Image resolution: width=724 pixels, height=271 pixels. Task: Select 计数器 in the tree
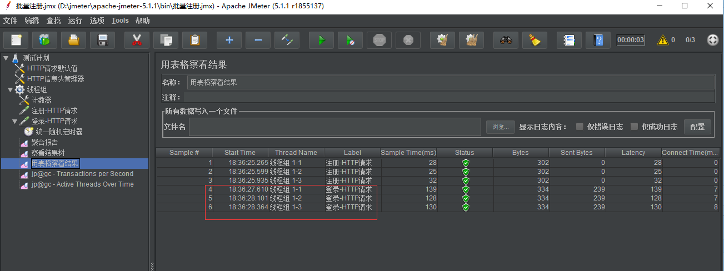(x=41, y=100)
